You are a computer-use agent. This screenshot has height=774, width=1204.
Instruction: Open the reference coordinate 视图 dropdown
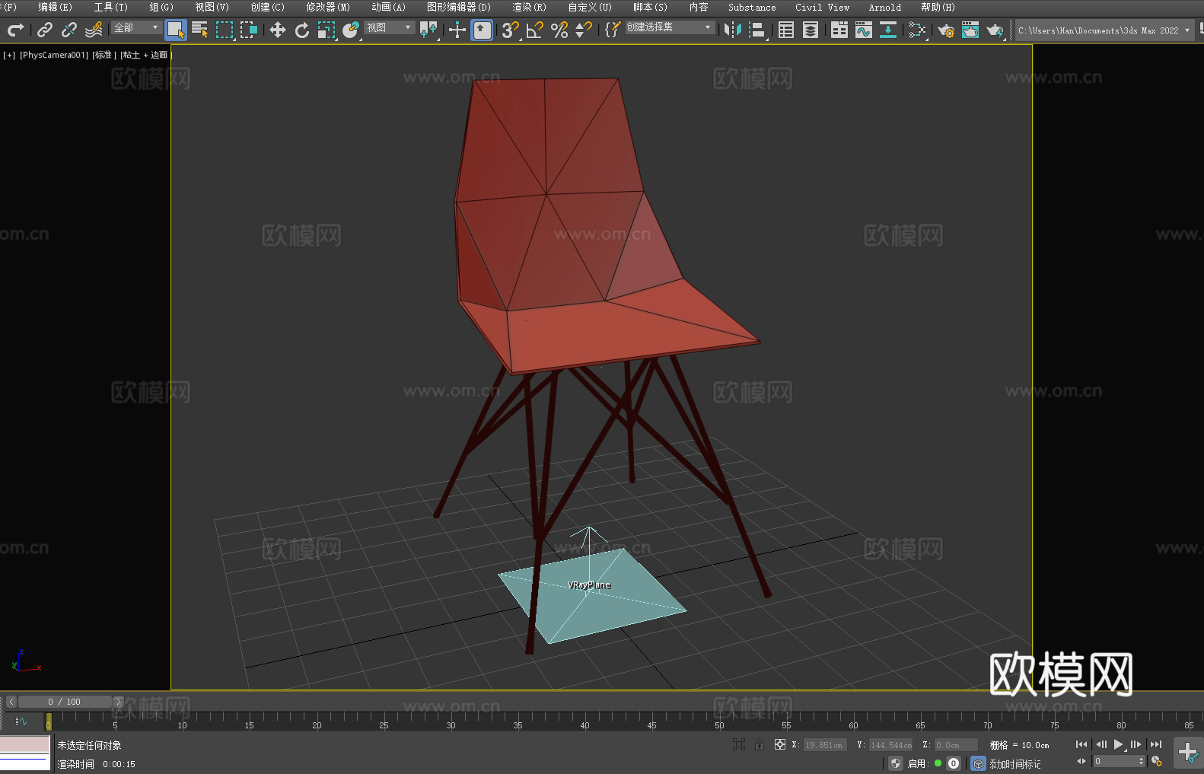pos(389,27)
